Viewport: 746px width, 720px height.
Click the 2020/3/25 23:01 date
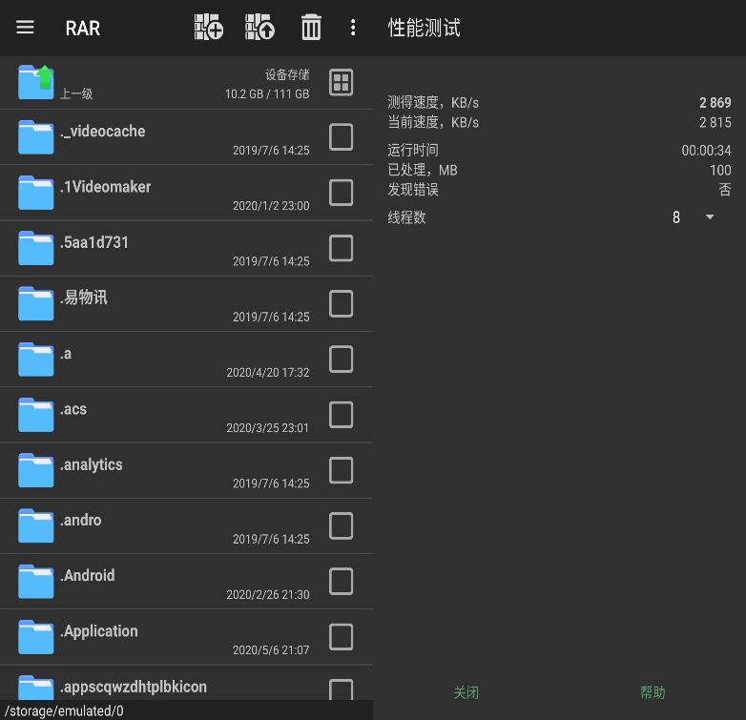(x=268, y=428)
